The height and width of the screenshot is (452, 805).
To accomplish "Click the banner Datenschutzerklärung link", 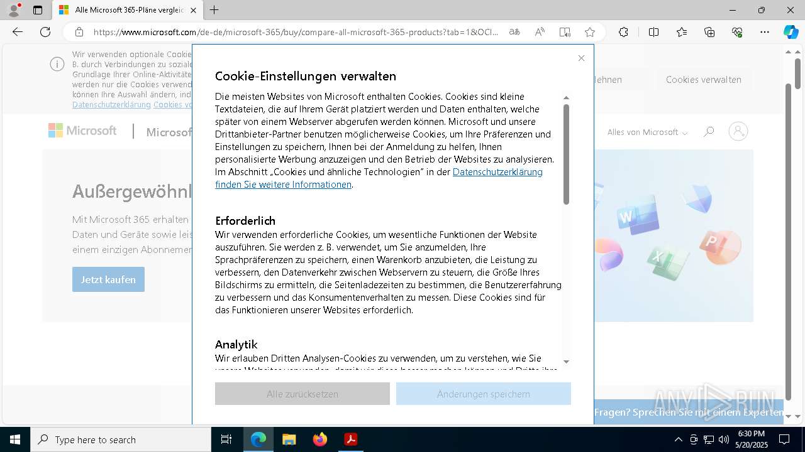I will 111,104.
